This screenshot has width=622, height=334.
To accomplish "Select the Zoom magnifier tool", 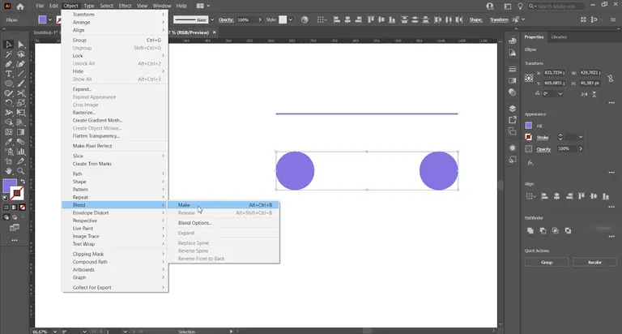I will (x=20, y=171).
